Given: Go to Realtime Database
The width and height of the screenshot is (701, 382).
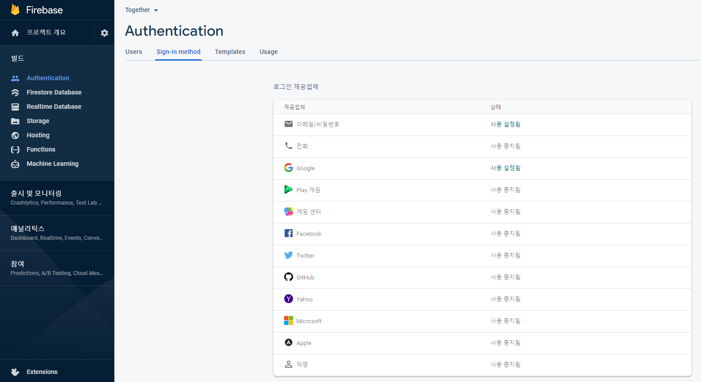Looking at the screenshot, I should tap(54, 107).
